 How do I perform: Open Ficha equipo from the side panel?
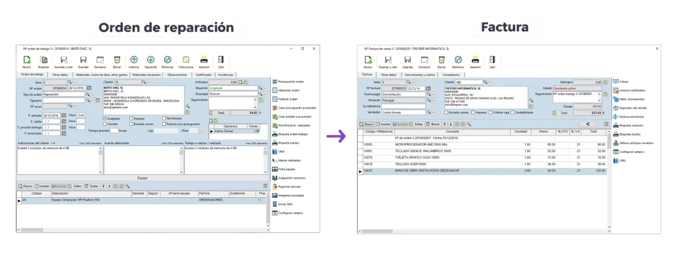click(x=284, y=169)
